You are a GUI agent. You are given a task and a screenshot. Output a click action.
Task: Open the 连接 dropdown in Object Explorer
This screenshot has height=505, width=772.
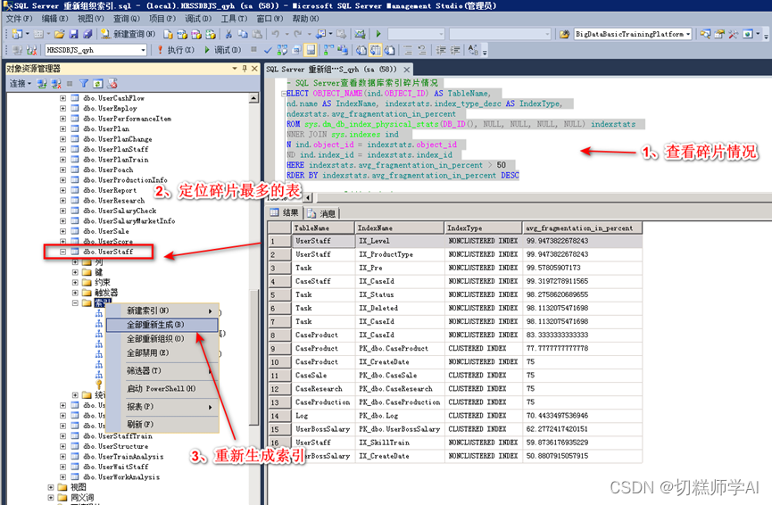pos(21,84)
